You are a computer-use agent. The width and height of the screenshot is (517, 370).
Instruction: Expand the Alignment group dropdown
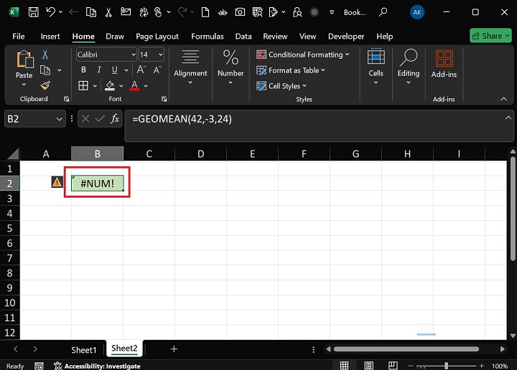pyautogui.click(x=190, y=83)
